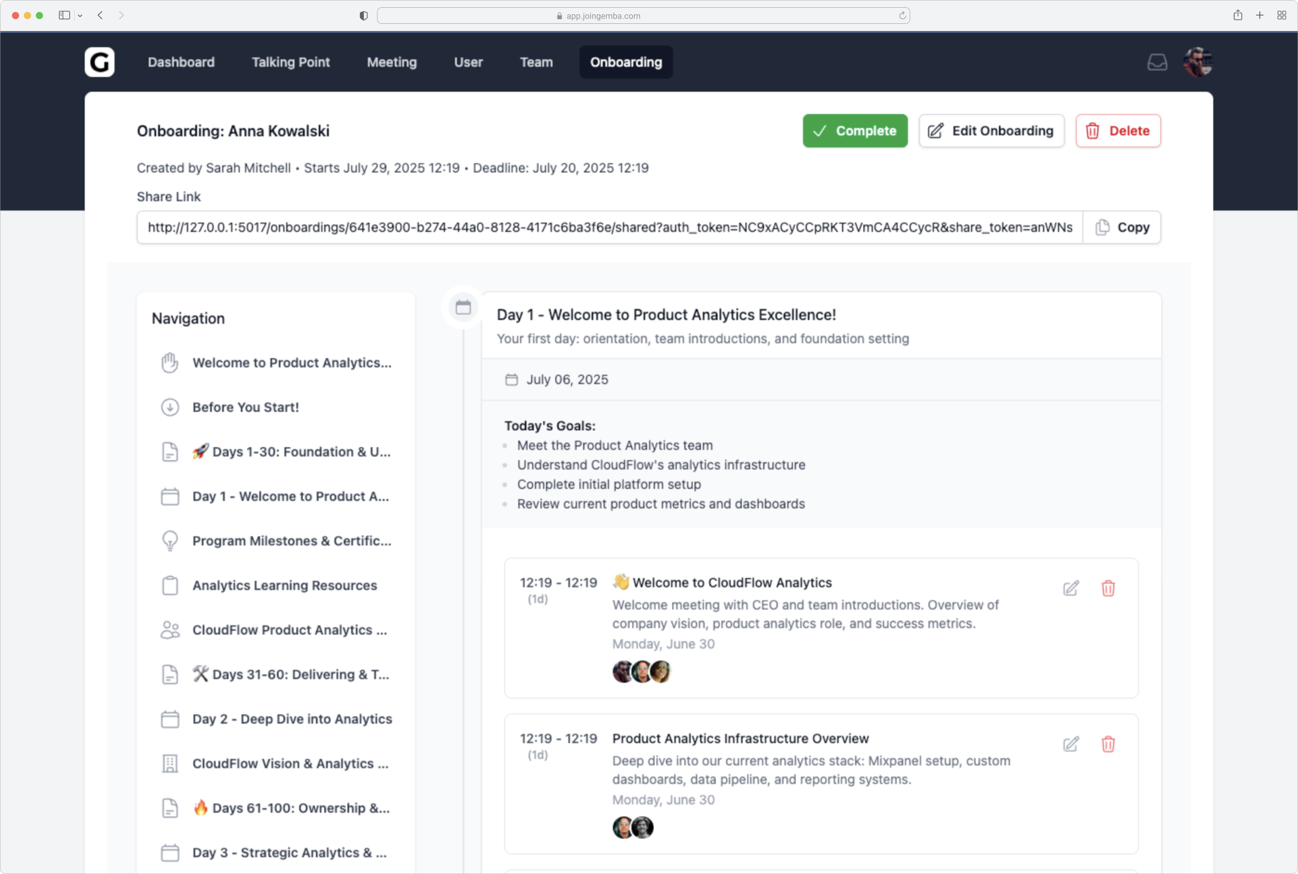Switch to the Dashboard tab
The height and width of the screenshot is (874, 1298).
(x=181, y=62)
